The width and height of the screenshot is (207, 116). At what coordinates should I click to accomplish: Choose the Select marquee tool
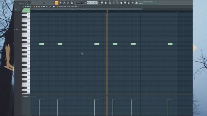pos(49,6)
